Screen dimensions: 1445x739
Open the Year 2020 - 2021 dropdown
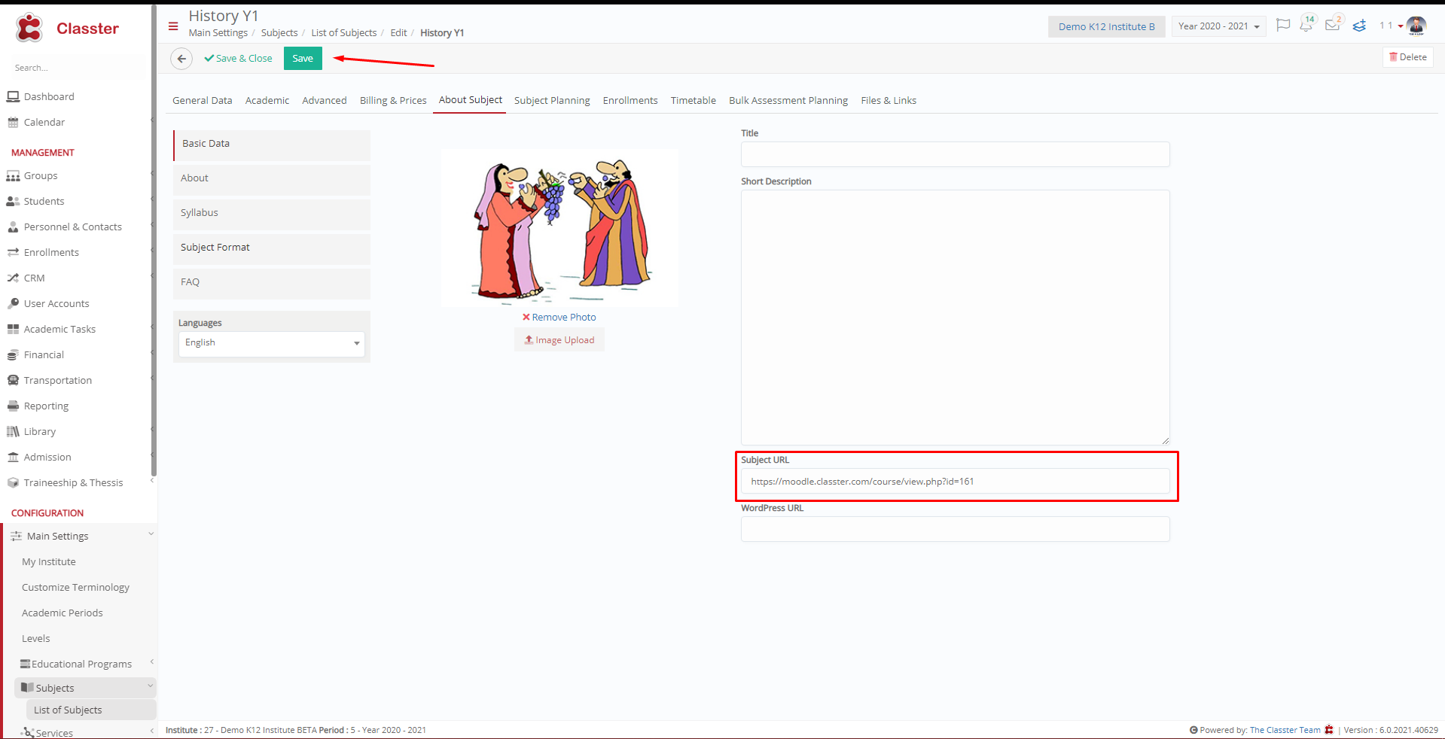click(1218, 26)
